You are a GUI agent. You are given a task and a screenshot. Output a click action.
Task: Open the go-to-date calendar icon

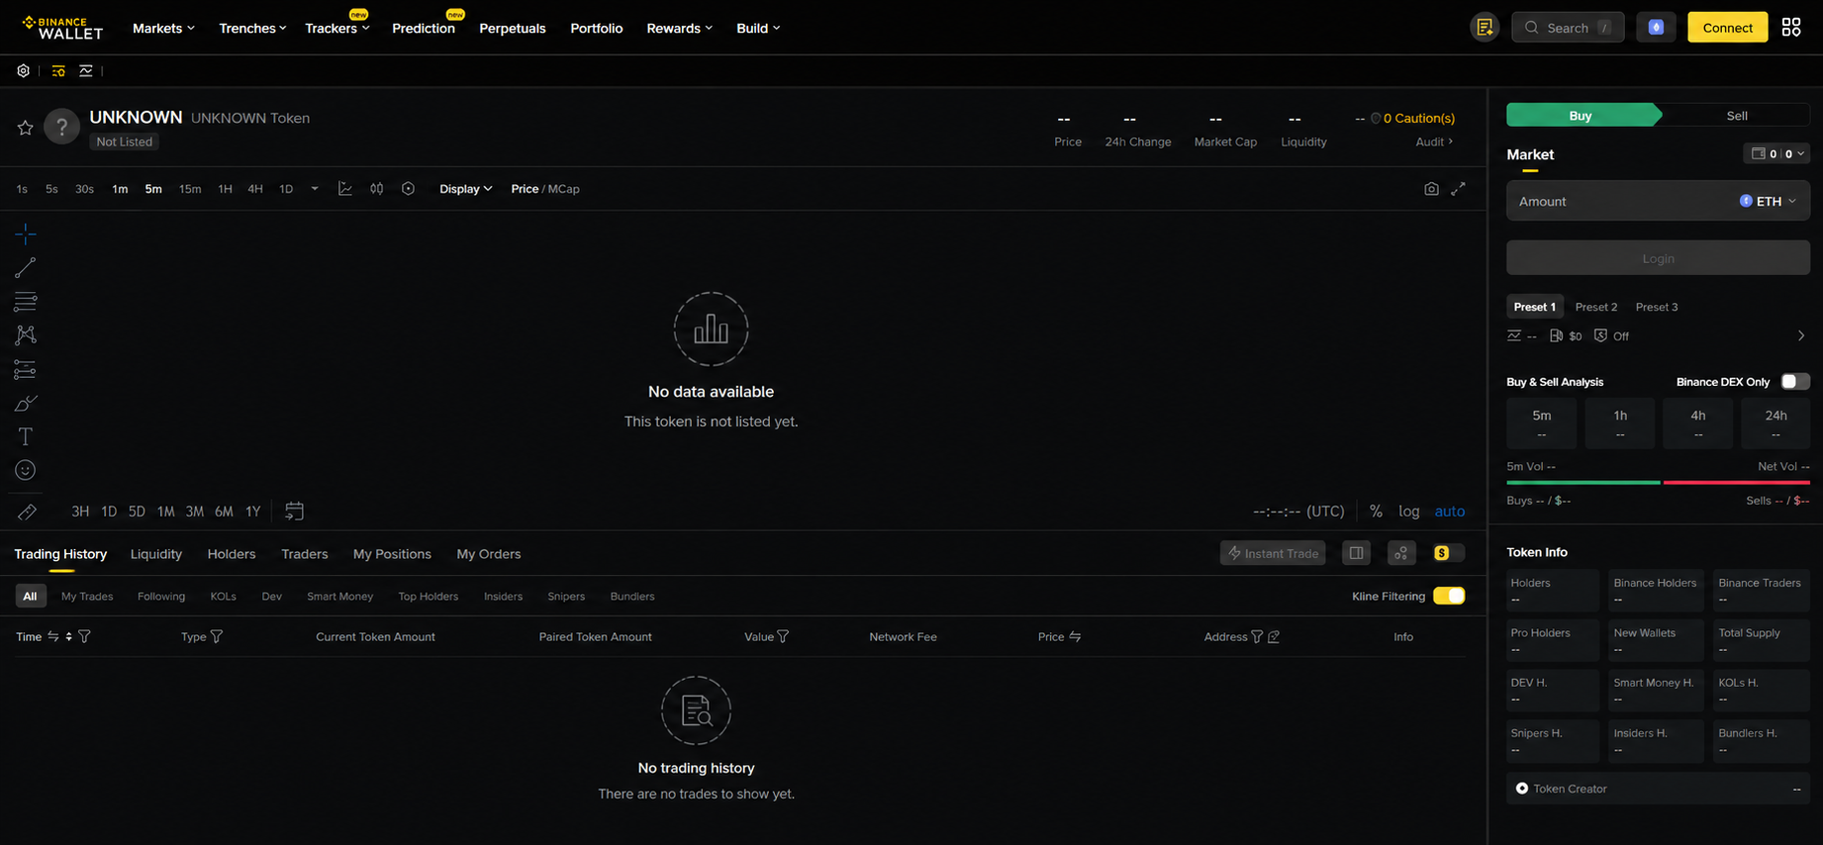pyautogui.click(x=294, y=512)
